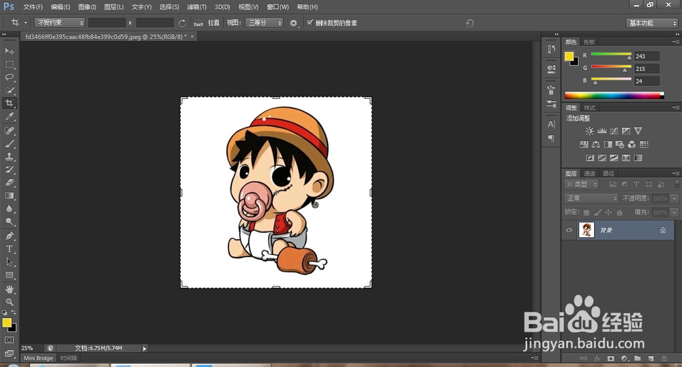This screenshot has width=682, height=367.
Task: Switch to the 路径 paths tab
Action: [x=608, y=173]
